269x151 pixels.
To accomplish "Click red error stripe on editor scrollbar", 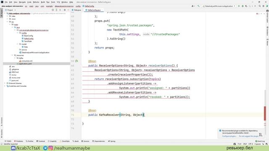I will pyautogui.click(x=265, y=113).
